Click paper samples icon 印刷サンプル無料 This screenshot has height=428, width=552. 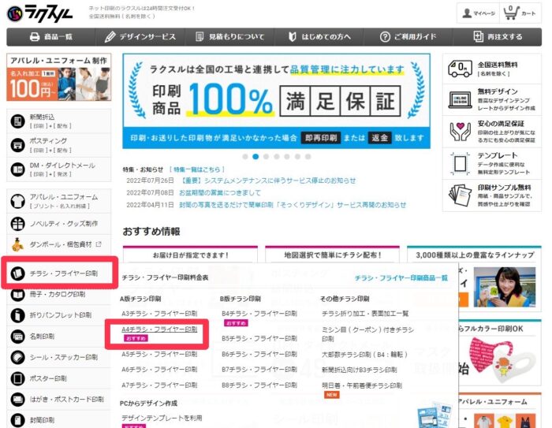point(460,195)
